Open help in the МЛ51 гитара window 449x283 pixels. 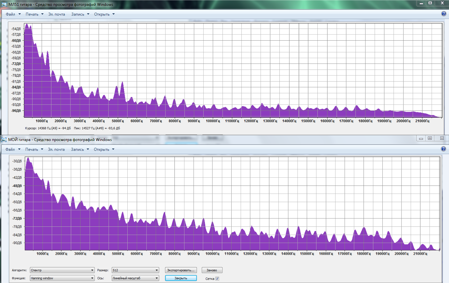pos(444,14)
